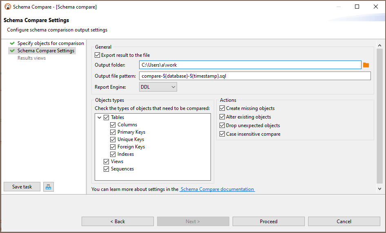Viewport: 386px width, 233px height.
Task: Click the DBeaver app icon in title bar
Action: click(8, 7)
